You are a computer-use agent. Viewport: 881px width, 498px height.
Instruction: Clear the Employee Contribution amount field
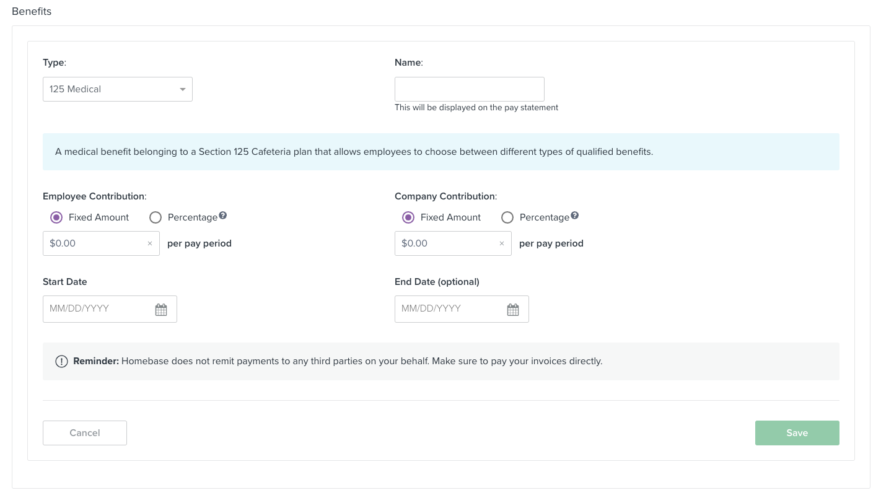(149, 243)
